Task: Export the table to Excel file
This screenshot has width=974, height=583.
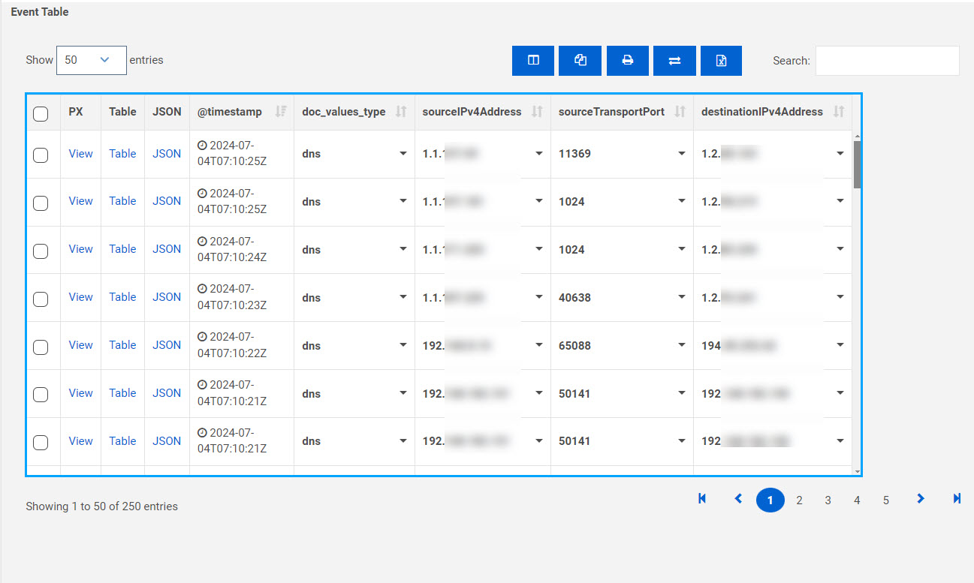Action: click(721, 61)
